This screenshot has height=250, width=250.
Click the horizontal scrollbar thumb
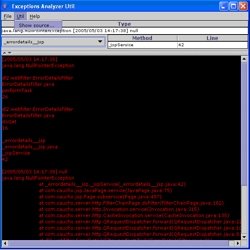tap(119, 243)
